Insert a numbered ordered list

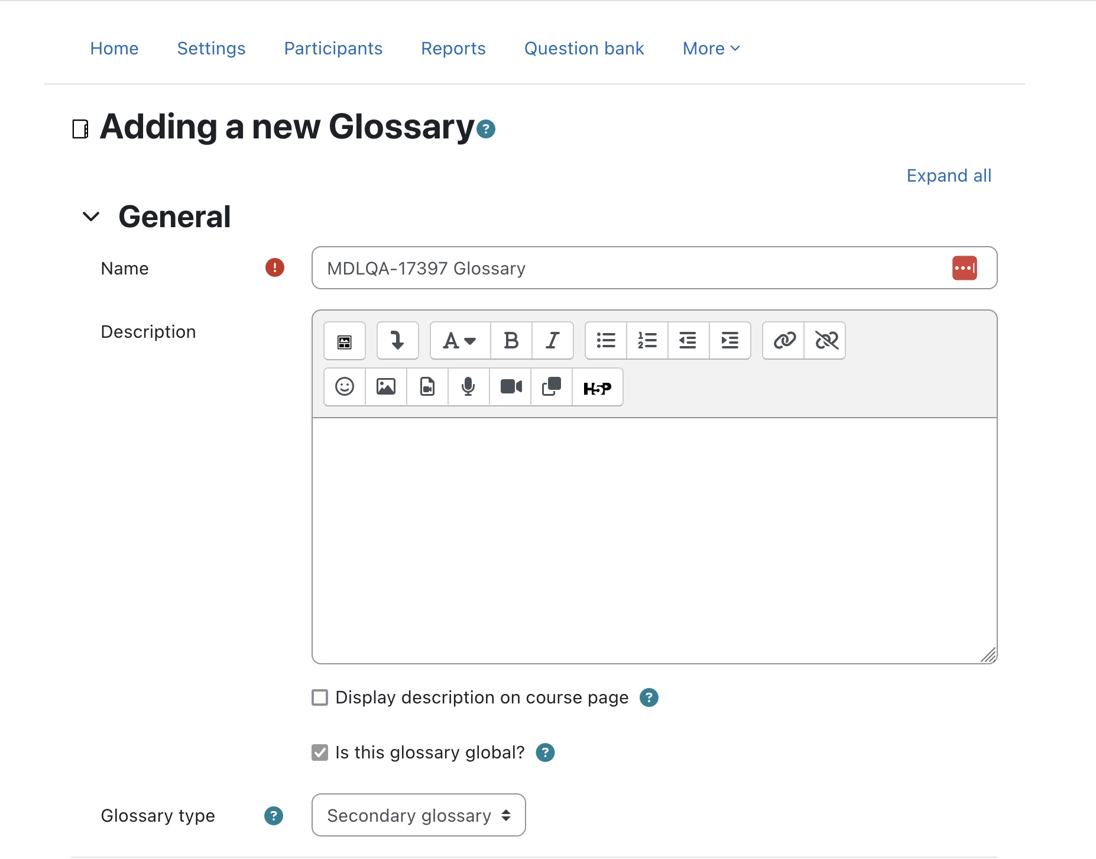coord(647,341)
